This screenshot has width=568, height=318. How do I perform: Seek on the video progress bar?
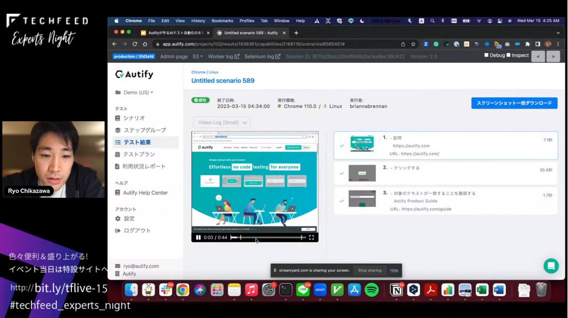pos(267,237)
